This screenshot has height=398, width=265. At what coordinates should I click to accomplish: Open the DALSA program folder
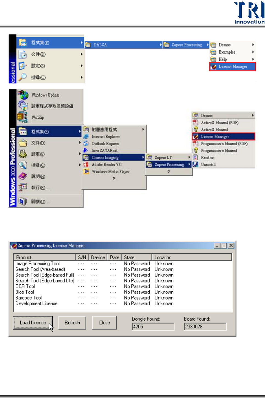point(123,45)
